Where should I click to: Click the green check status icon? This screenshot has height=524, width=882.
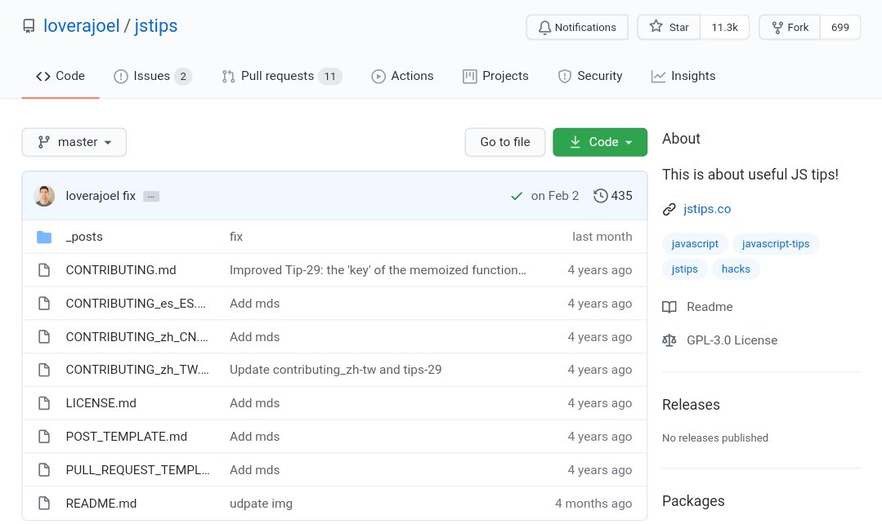point(517,196)
